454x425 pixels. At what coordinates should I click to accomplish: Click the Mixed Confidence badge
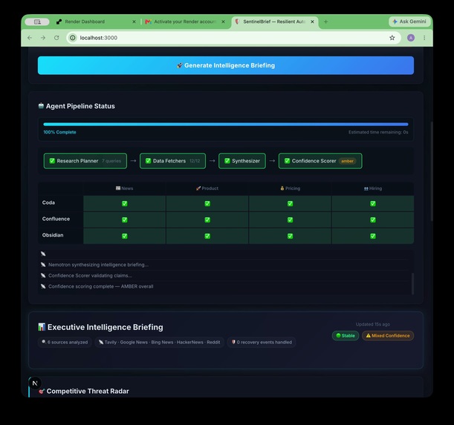tap(388, 336)
